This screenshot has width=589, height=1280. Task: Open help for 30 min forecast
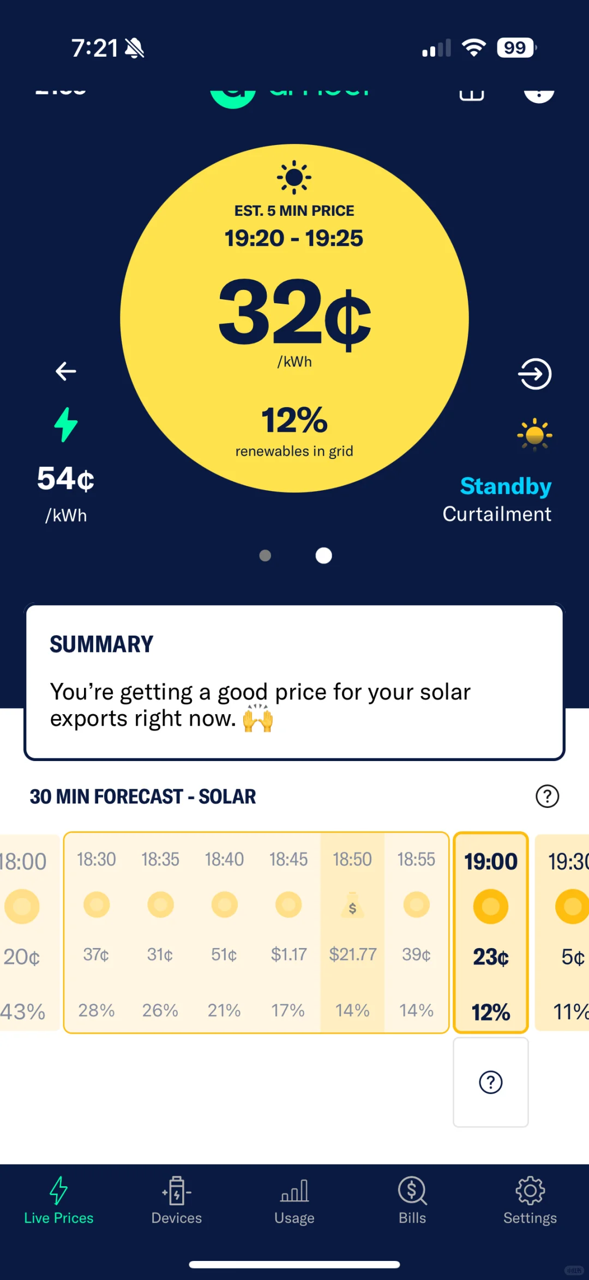(547, 796)
